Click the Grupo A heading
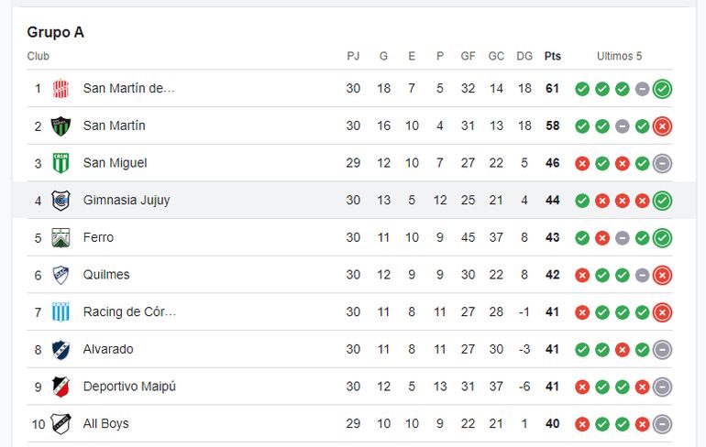The width and height of the screenshot is (706, 447). (x=55, y=32)
